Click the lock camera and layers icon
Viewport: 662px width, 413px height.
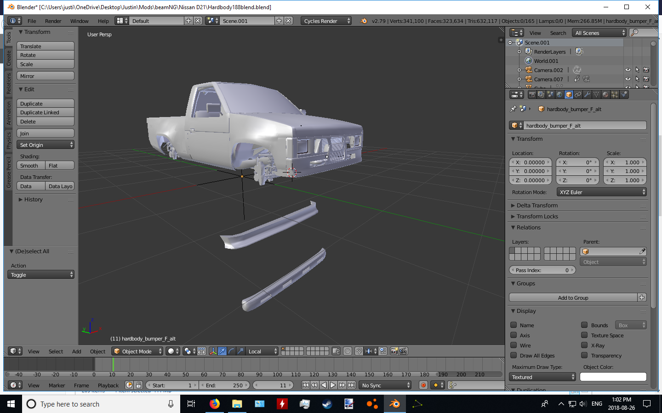click(x=336, y=351)
